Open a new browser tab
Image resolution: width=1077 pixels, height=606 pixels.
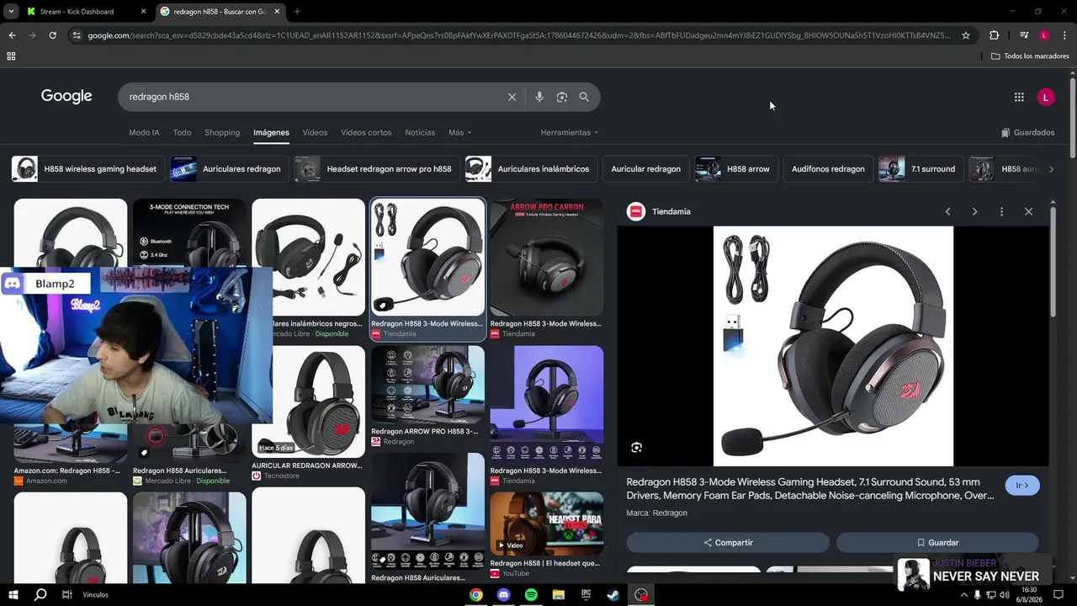(297, 12)
